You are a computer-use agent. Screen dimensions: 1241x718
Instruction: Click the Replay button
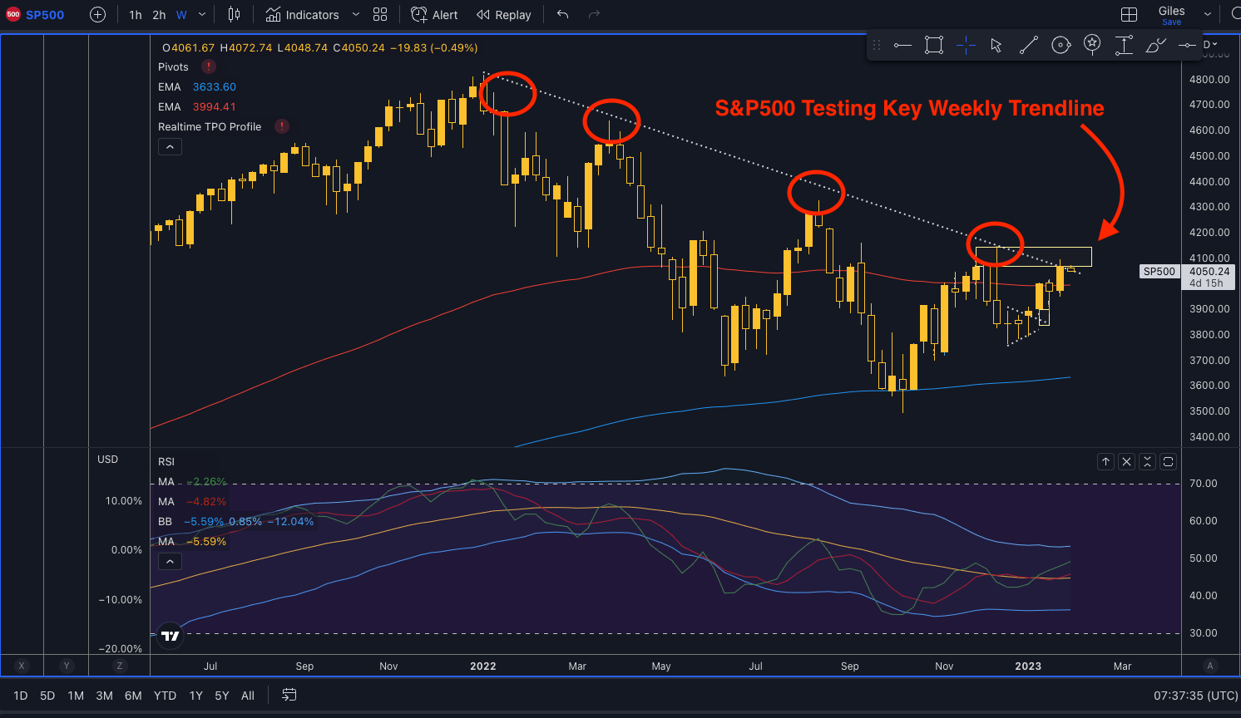(503, 14)
